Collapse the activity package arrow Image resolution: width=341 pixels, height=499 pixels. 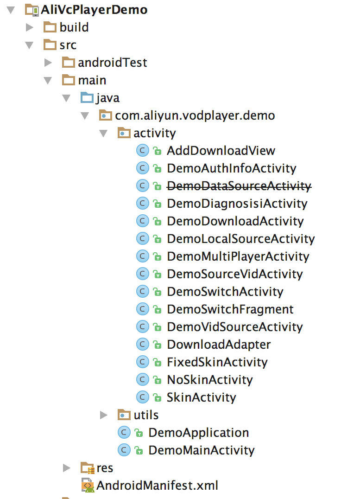pos(103,134)
